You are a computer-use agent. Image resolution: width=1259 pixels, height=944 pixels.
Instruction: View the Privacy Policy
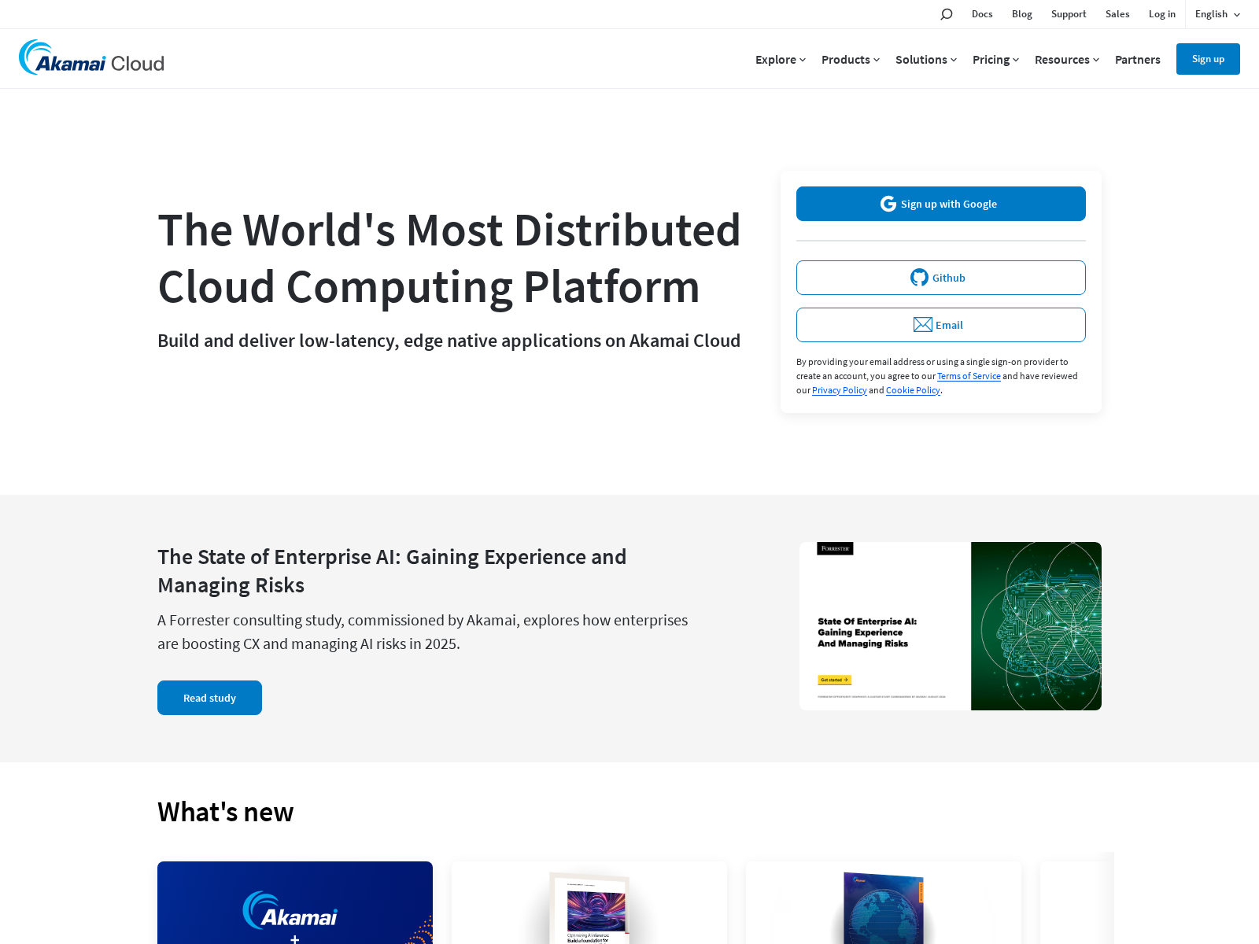pos(839,389)
